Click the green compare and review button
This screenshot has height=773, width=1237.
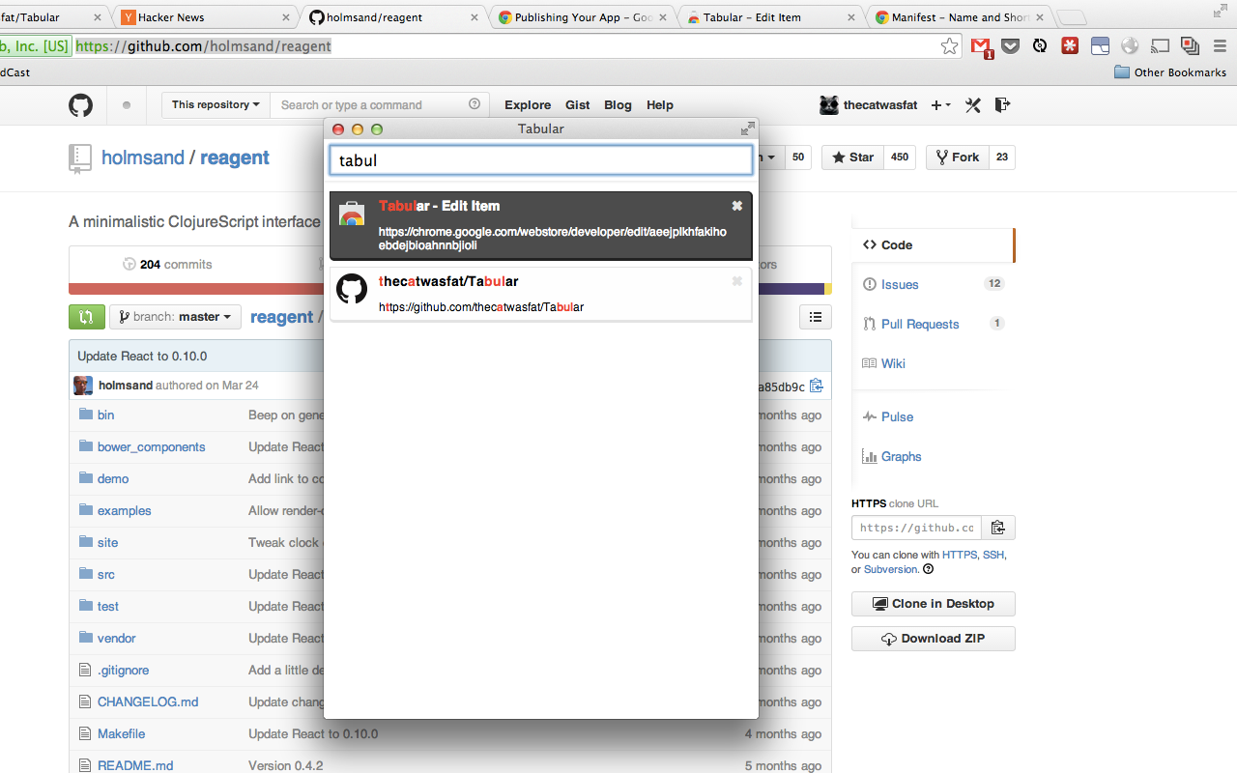point(87,316)
